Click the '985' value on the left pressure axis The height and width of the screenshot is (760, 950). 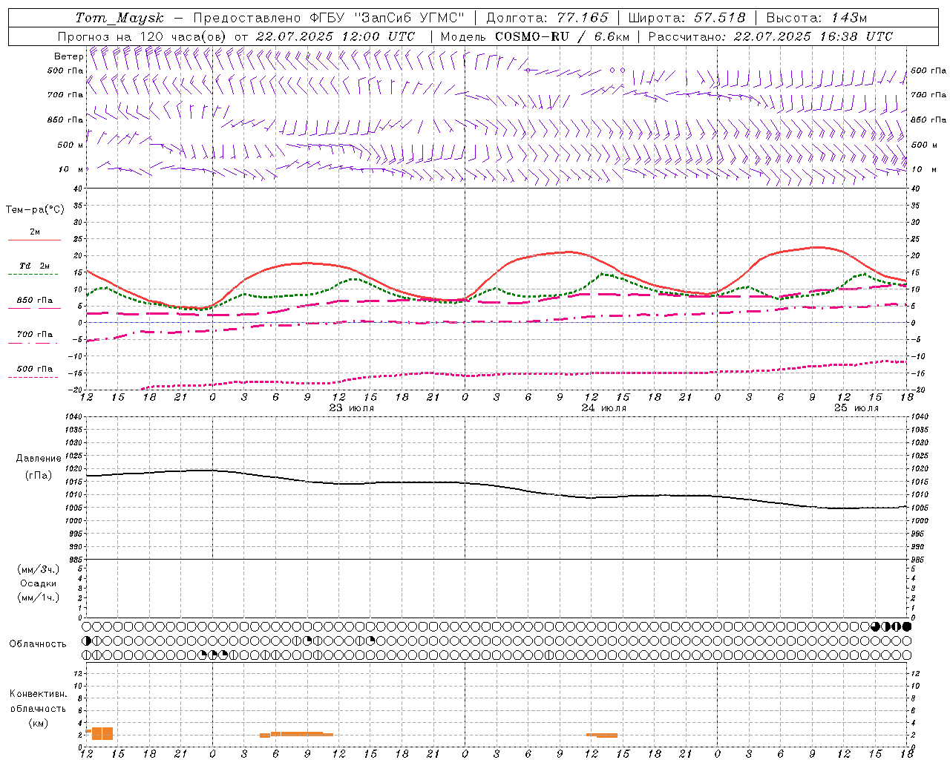coord(76,560)
